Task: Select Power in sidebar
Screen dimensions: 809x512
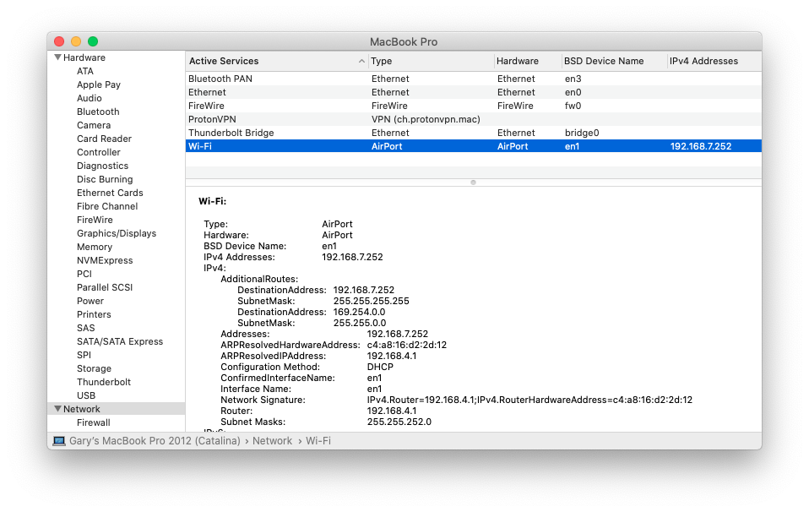Action: coord(90,301)
